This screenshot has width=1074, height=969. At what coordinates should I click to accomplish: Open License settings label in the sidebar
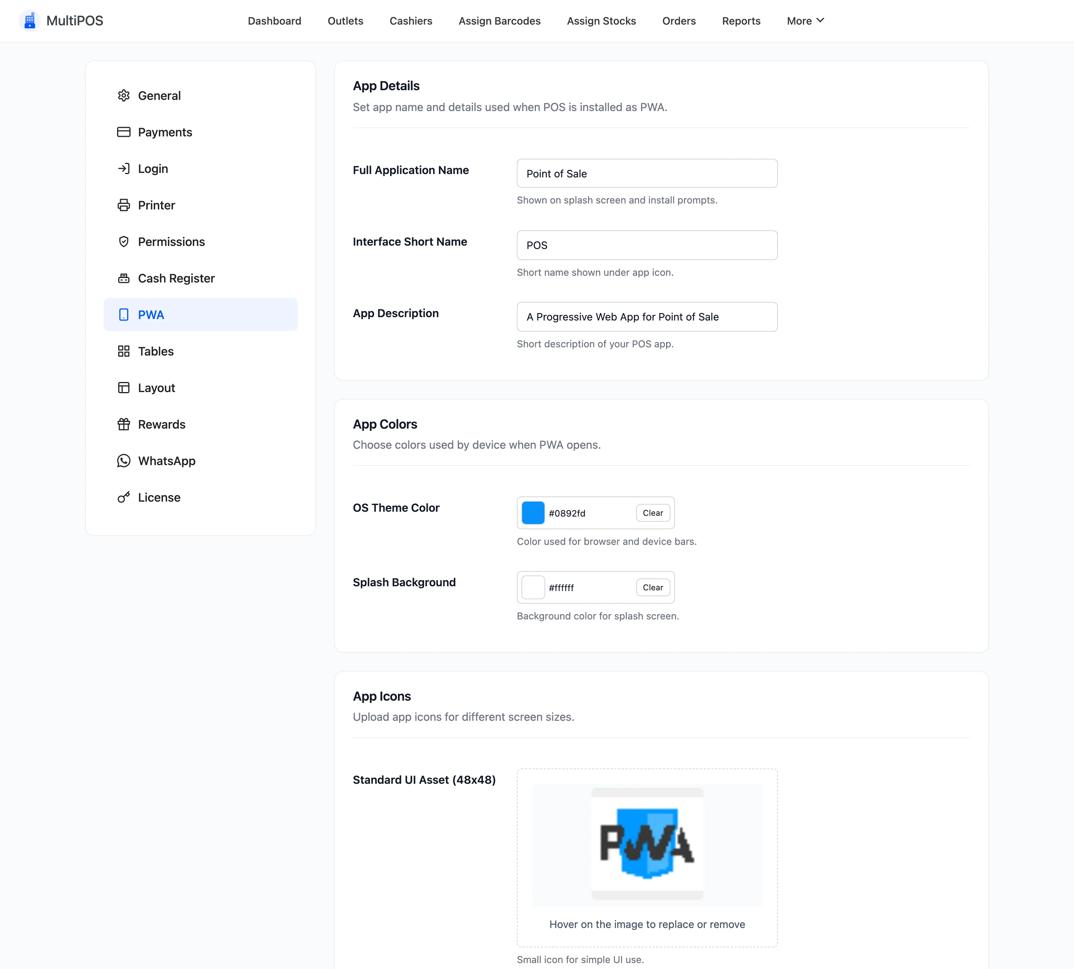coord(159,497)
